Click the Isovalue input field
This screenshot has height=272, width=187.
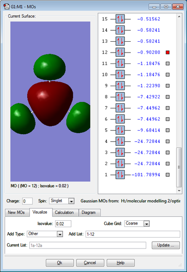coord(63,224)
